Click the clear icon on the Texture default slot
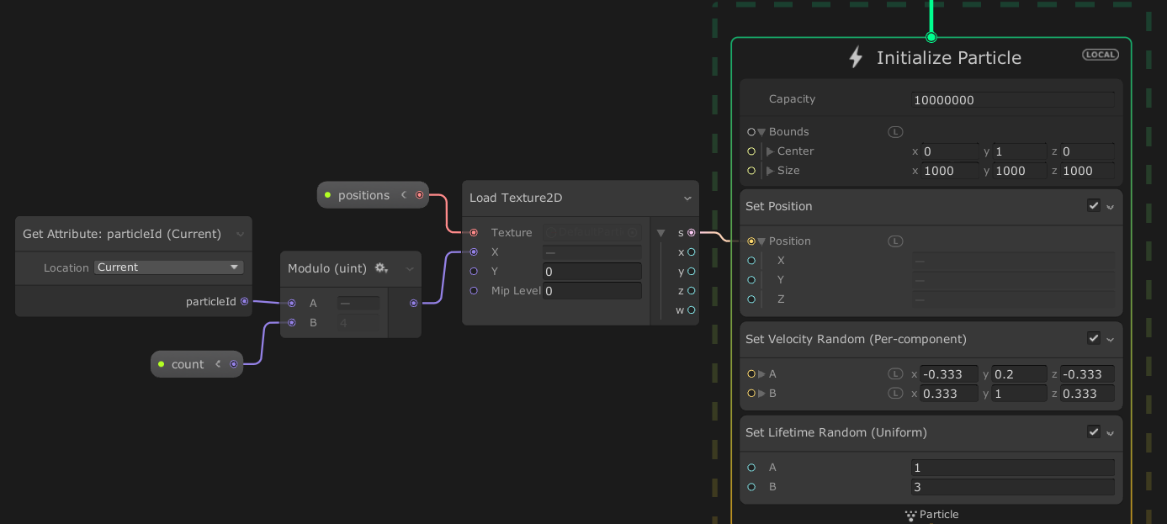Screen dimensions: 1167x524 633,232
